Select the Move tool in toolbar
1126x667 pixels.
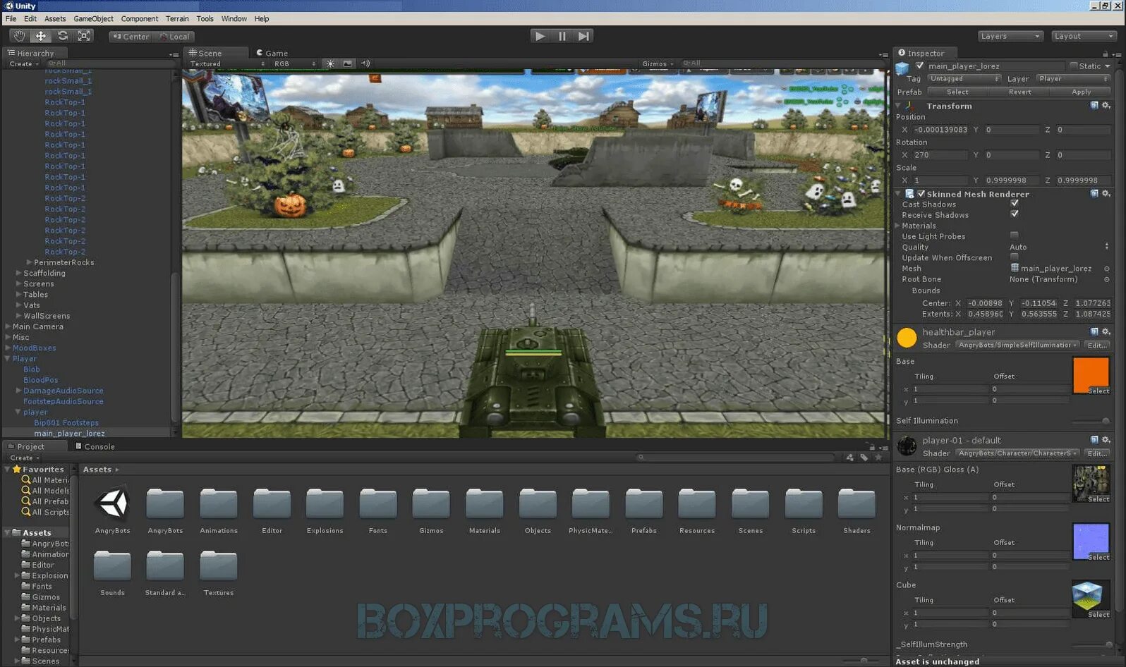(x=41, y=36)
